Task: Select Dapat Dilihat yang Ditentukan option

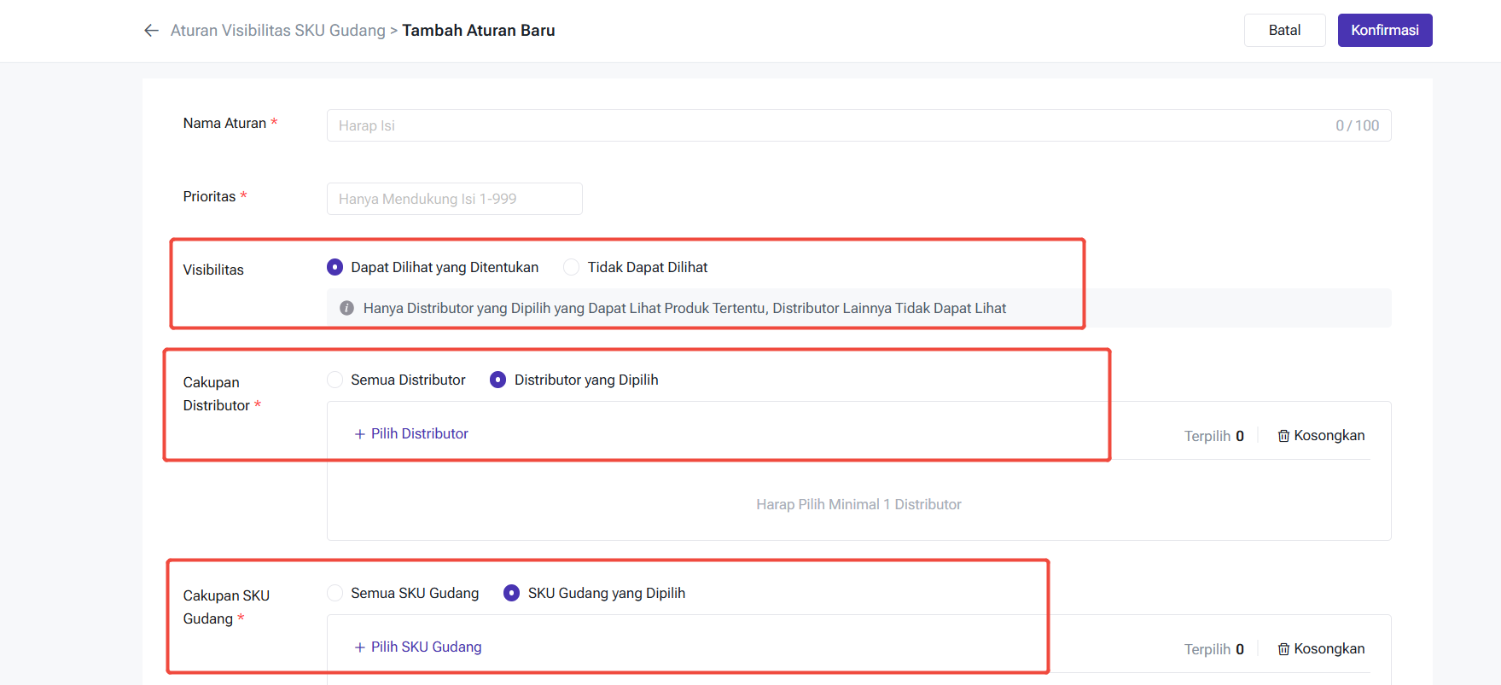Action: click(335, 268)
